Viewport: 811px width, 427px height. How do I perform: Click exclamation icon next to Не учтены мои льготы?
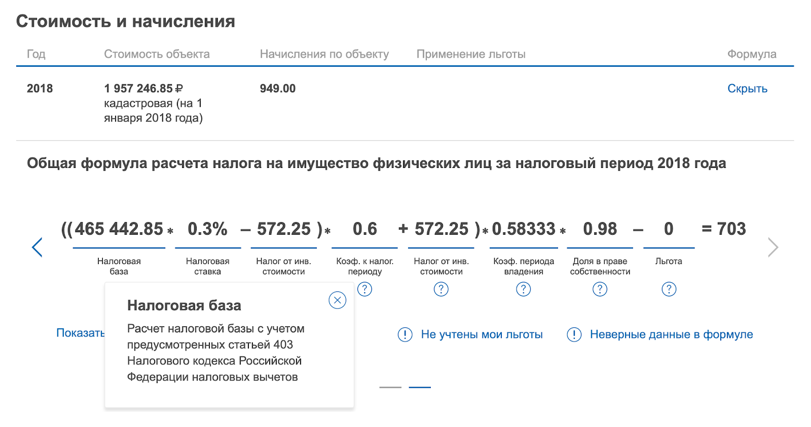pyautogui.click(x=405, y=334)
